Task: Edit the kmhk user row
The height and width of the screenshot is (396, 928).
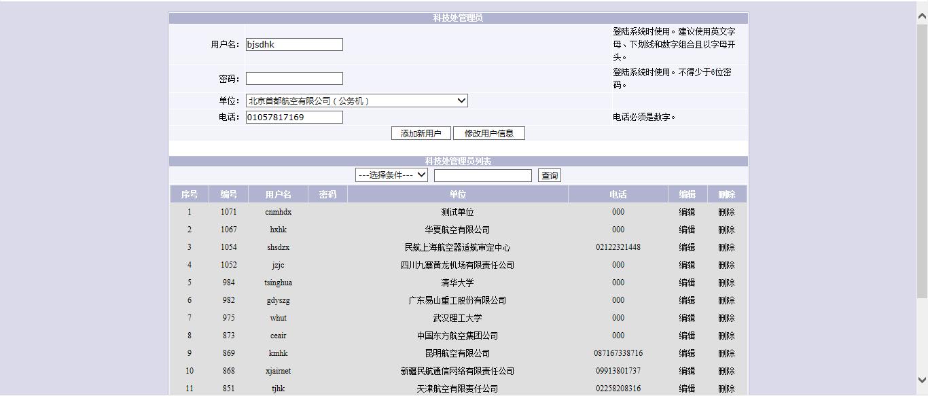Action: click(687, 353)
